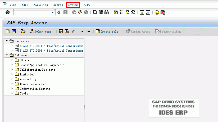Image resolution: width=218 pixels, height=122 pixels.
Task: Click the Last Page icon
Action: [133, 12]
